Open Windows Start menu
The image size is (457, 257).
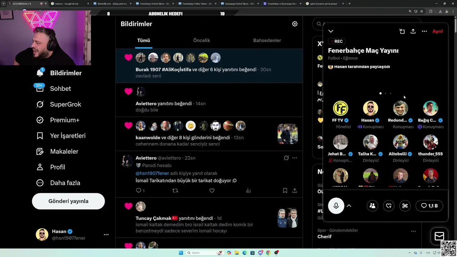click(x=181, y=253)
